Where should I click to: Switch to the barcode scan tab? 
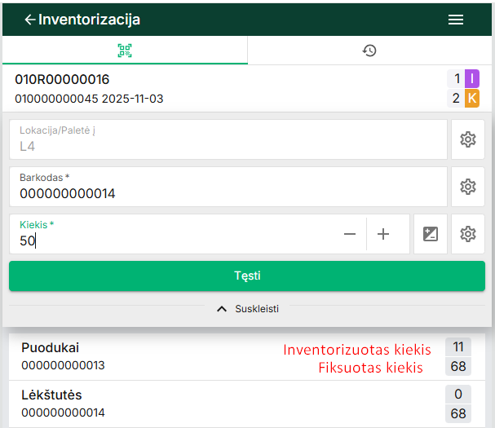pyautogui.click(x=125, y=51)
